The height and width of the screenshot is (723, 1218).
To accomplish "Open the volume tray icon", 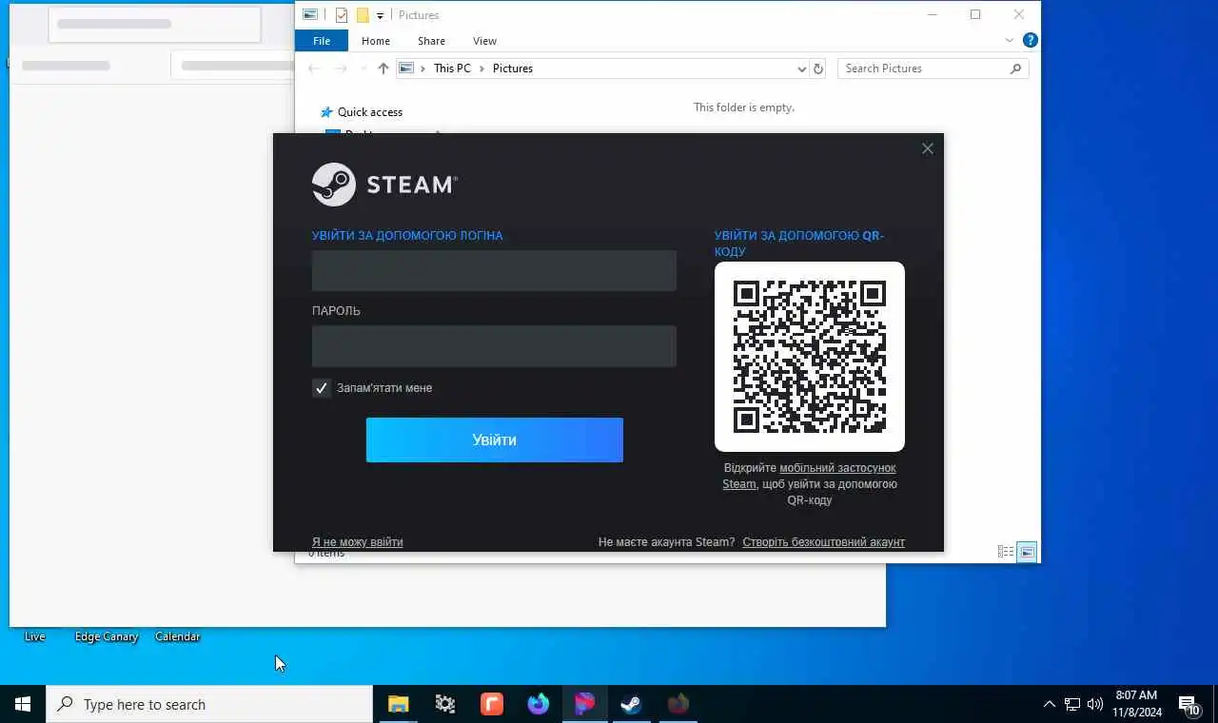I will 1094,704.
